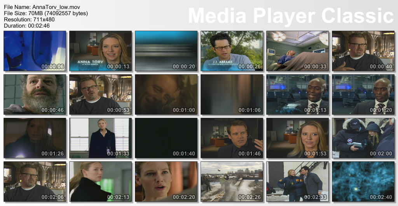Select the profile view thumbnail at 00:02:13
The height and width of the screenshot is (206, 398).
[101, 182]
